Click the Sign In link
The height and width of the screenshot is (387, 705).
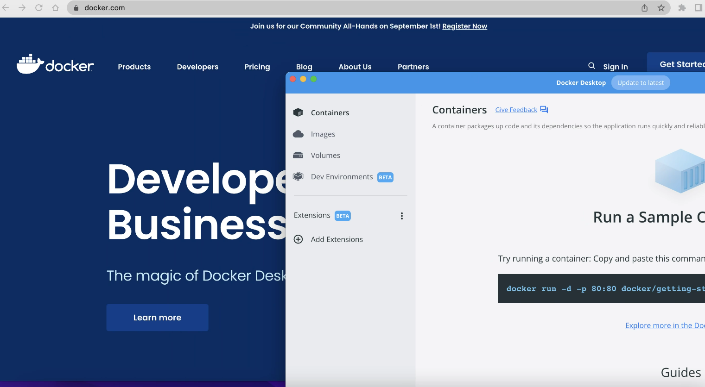616,67
